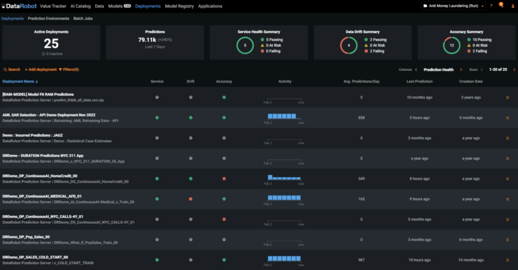Open Models in top navigation
The width and height of the screenshot is (518, 270).
[x=119, y=6]
